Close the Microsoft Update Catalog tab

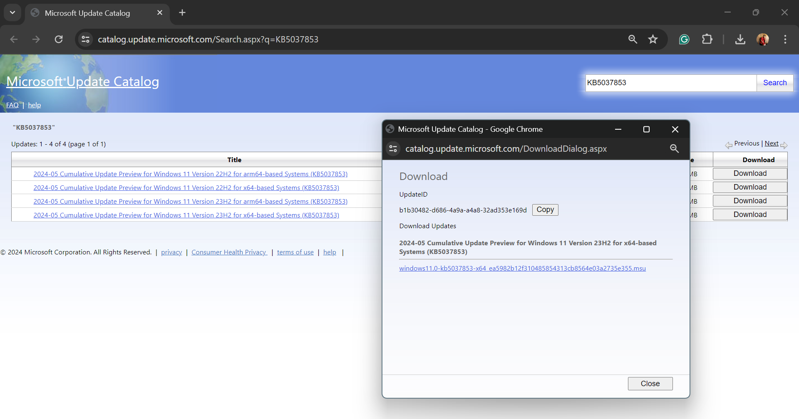(x=160, y=12)
